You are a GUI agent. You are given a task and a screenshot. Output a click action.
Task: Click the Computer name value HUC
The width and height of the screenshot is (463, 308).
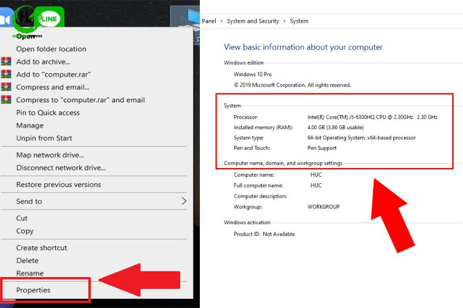coord(316,175)
